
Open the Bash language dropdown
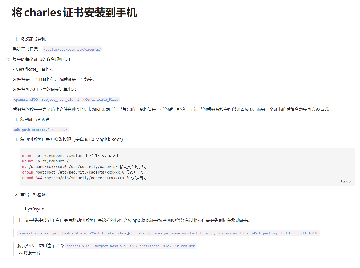tap(345, 182)
